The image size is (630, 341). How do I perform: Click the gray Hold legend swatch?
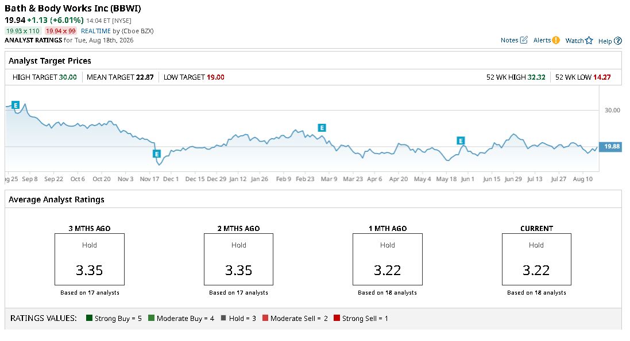tap(223, 318)
